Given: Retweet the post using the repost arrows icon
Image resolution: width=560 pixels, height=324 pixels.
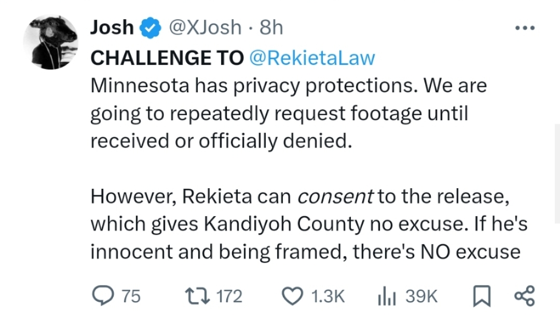Looking at the screenshot, I should [199, 296].
